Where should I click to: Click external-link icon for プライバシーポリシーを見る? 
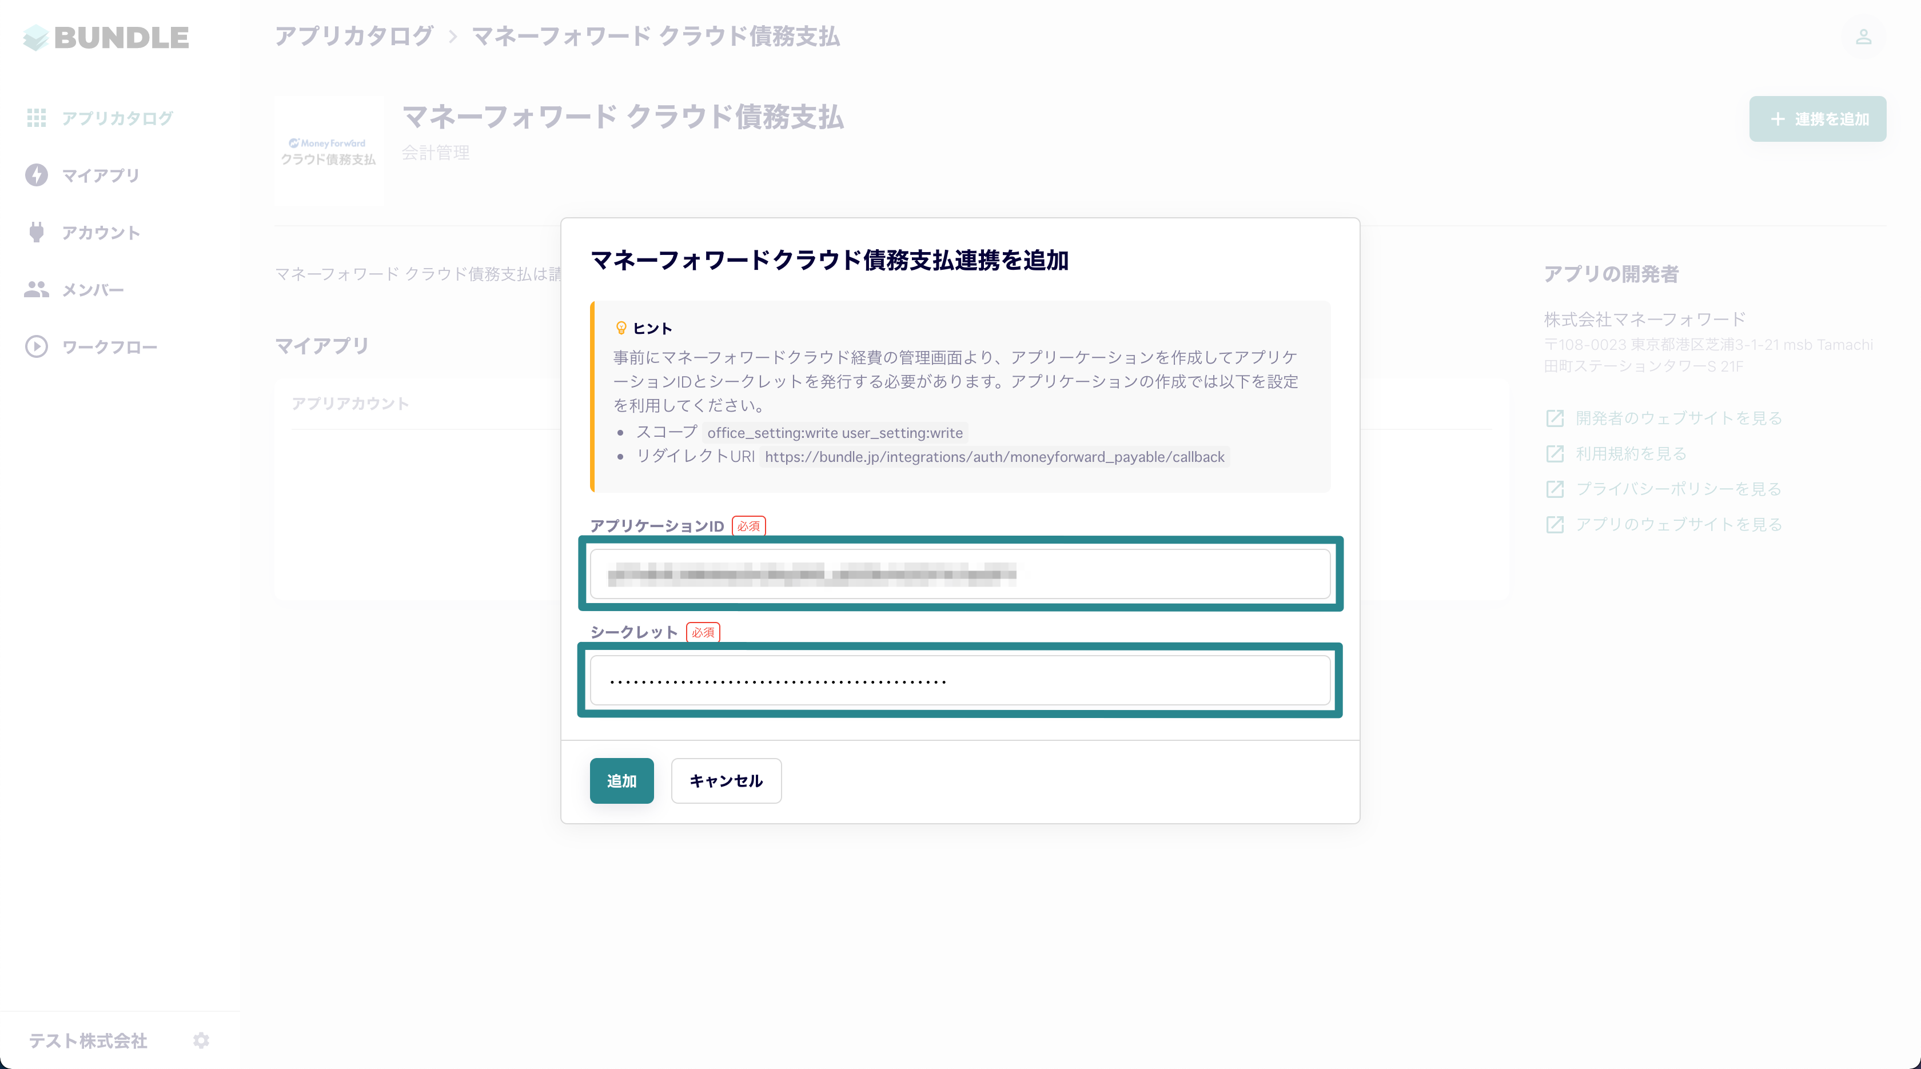tap(1555, 489)
